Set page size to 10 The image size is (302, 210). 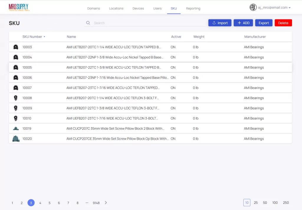click(247, 203)
